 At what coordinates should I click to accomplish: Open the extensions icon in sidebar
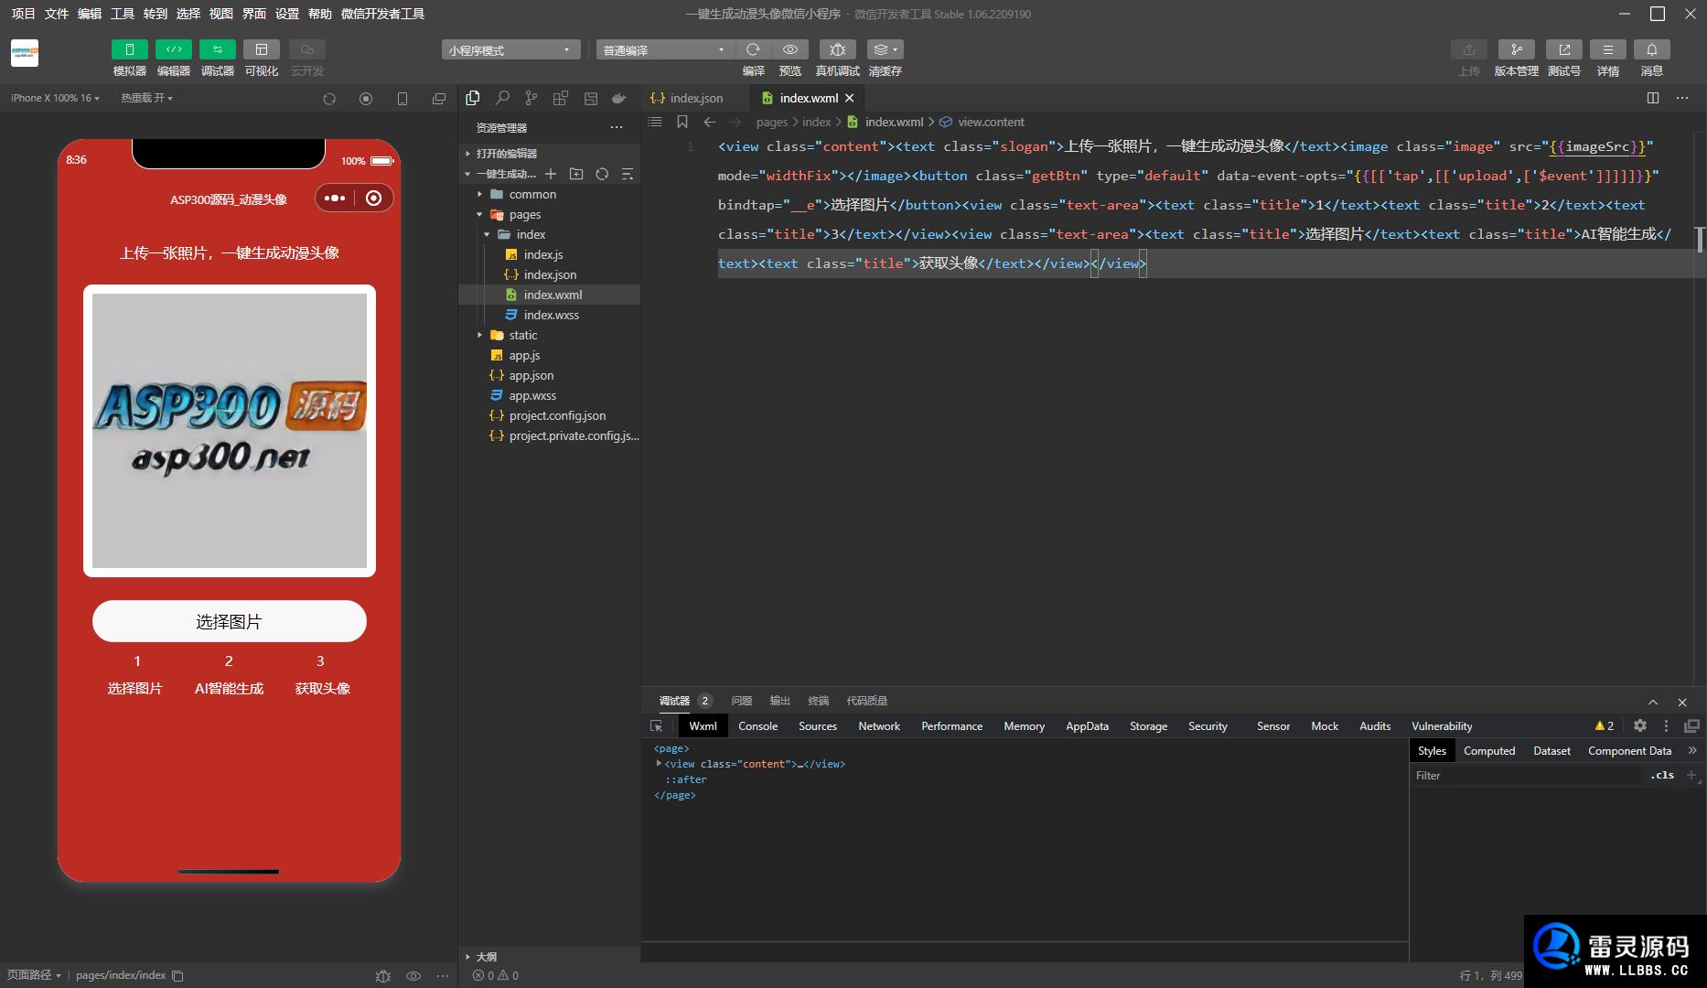561,98
